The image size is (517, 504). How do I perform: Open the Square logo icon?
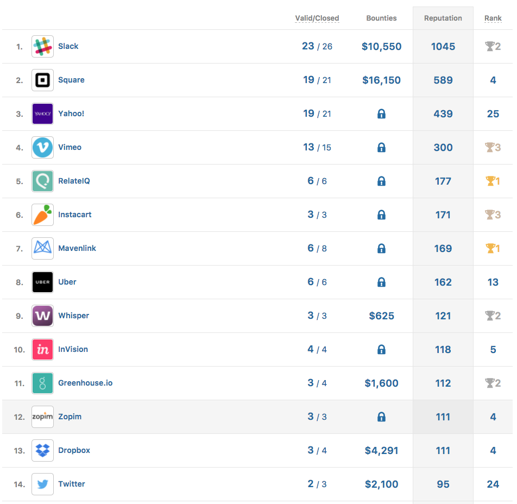[42, 80]
